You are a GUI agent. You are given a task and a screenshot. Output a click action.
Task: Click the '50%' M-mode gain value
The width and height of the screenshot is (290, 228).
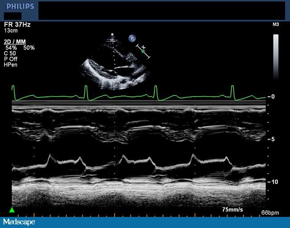29,48
